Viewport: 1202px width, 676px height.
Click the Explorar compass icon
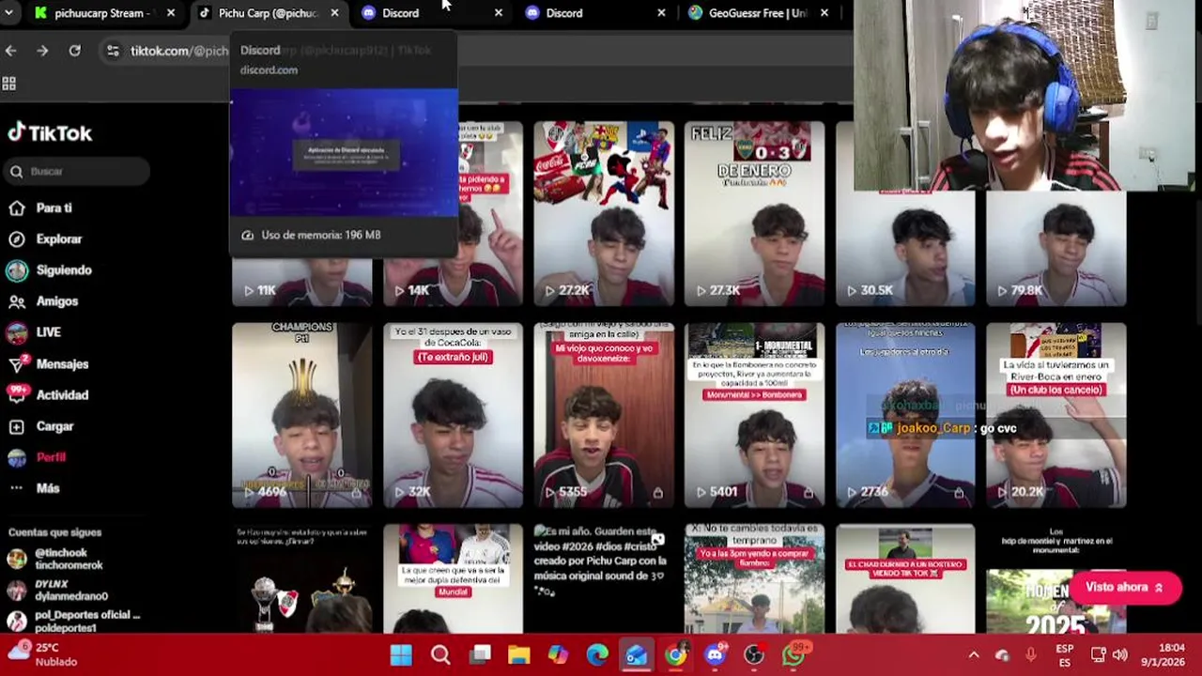16,239
